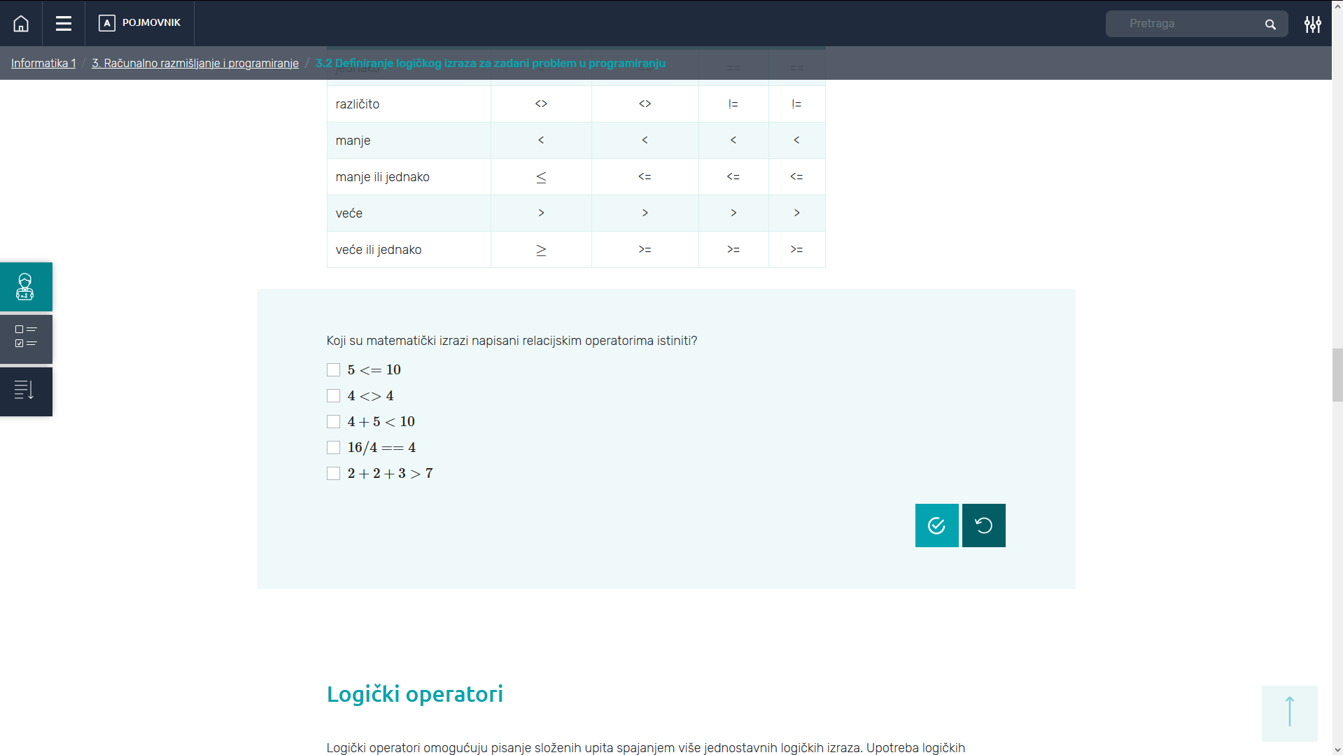Screen dimensions: 1343x755
Task: Tick the checkbox for 4 <> 4
Action: [334, 396]
